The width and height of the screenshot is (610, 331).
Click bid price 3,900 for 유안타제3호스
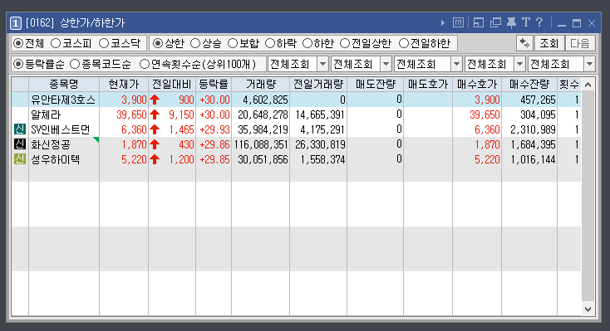tap(487, 100)
